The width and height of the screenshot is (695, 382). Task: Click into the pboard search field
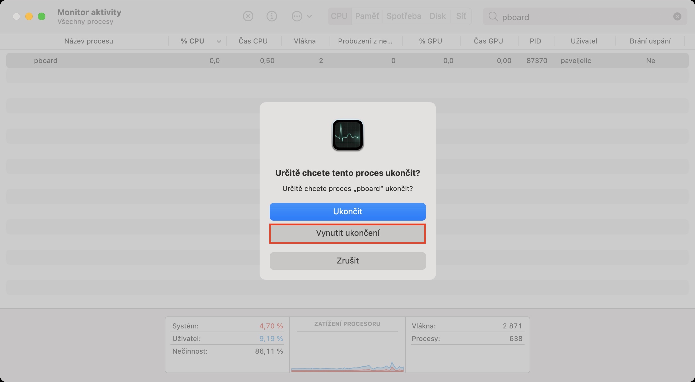point(583,17)
